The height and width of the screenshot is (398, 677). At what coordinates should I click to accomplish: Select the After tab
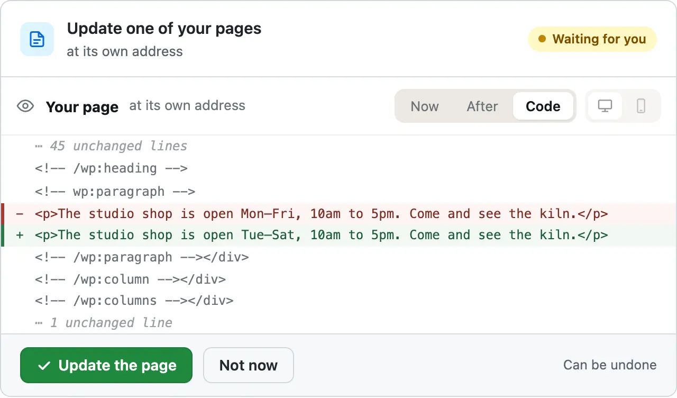point(482,106)
